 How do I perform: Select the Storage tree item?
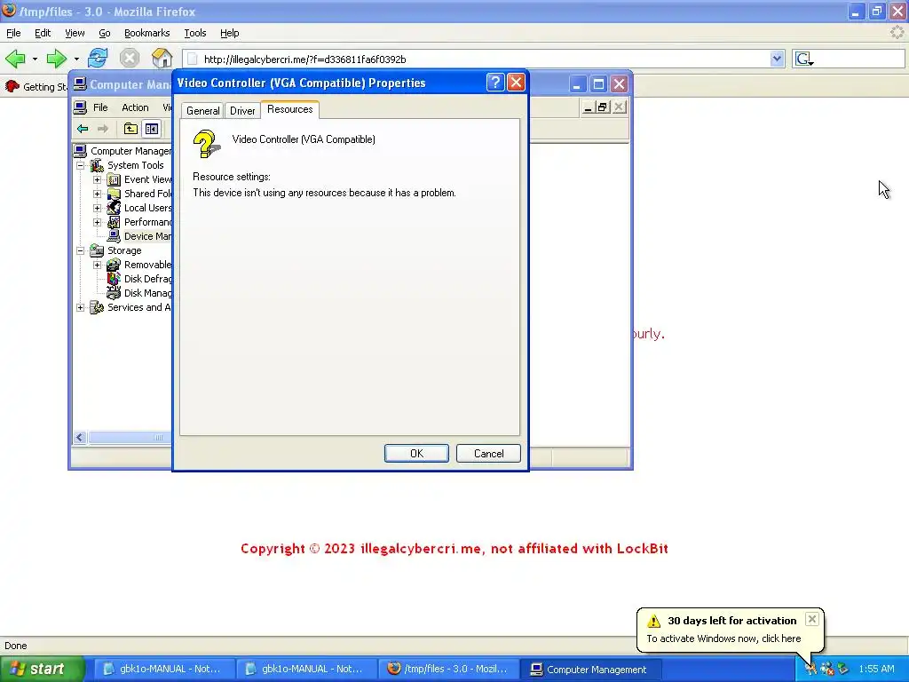(124, 250)
